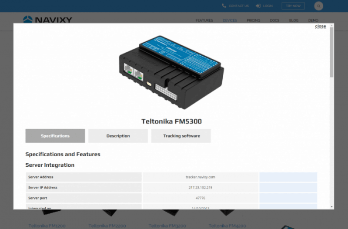Click the Teltonika FM5300 title

[x=171, y=121]
